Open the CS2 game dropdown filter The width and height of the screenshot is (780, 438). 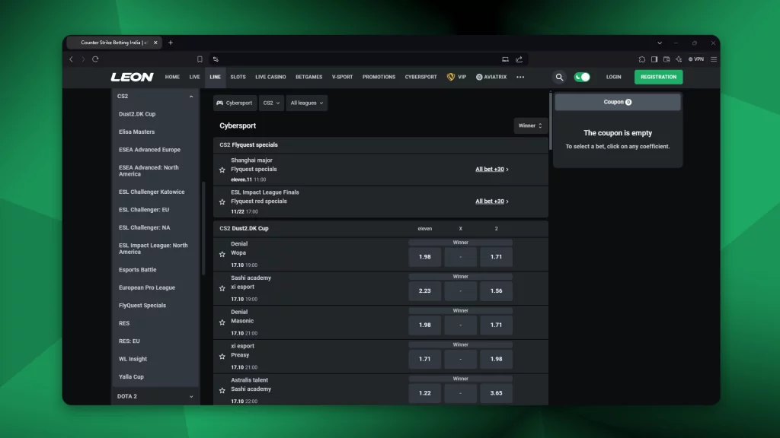271,103
